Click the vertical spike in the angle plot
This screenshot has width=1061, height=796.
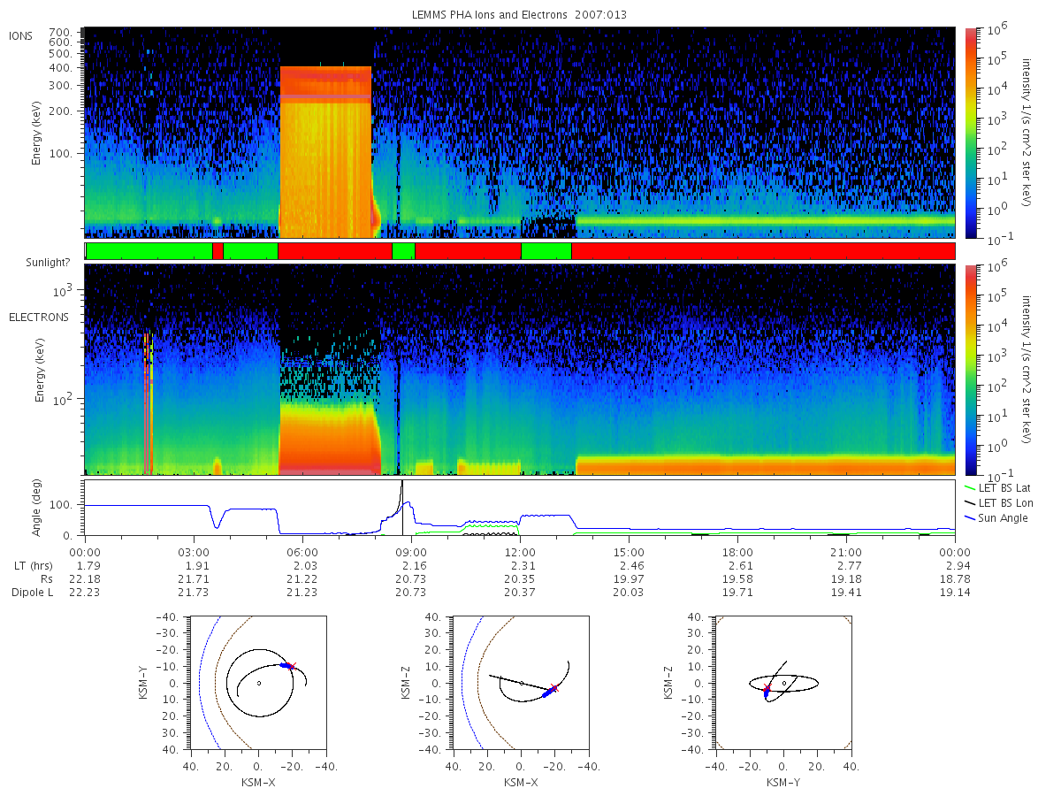(x=402, y=508)
